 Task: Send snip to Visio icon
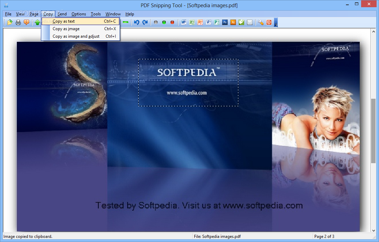[208, 22]
